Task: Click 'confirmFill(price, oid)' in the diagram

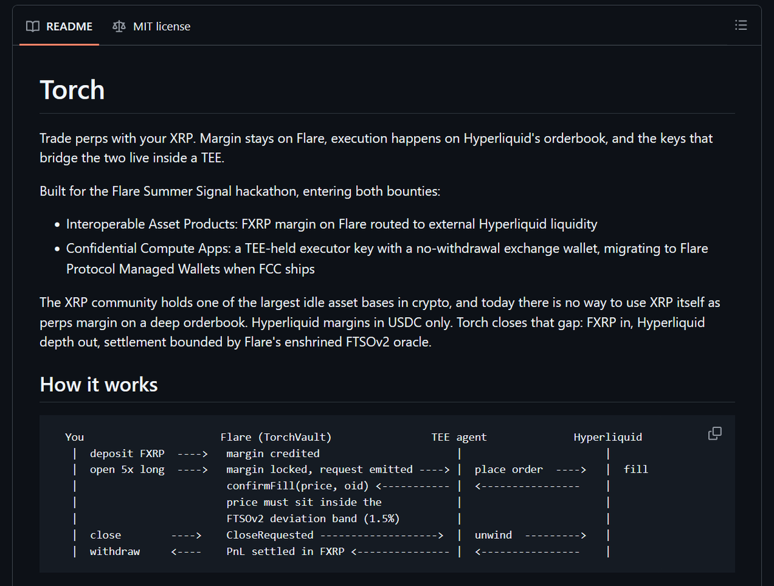Action: [297, 485]
